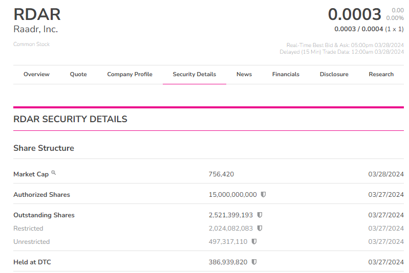
Task: View the Disclosure tab
Action: point(334,74)
